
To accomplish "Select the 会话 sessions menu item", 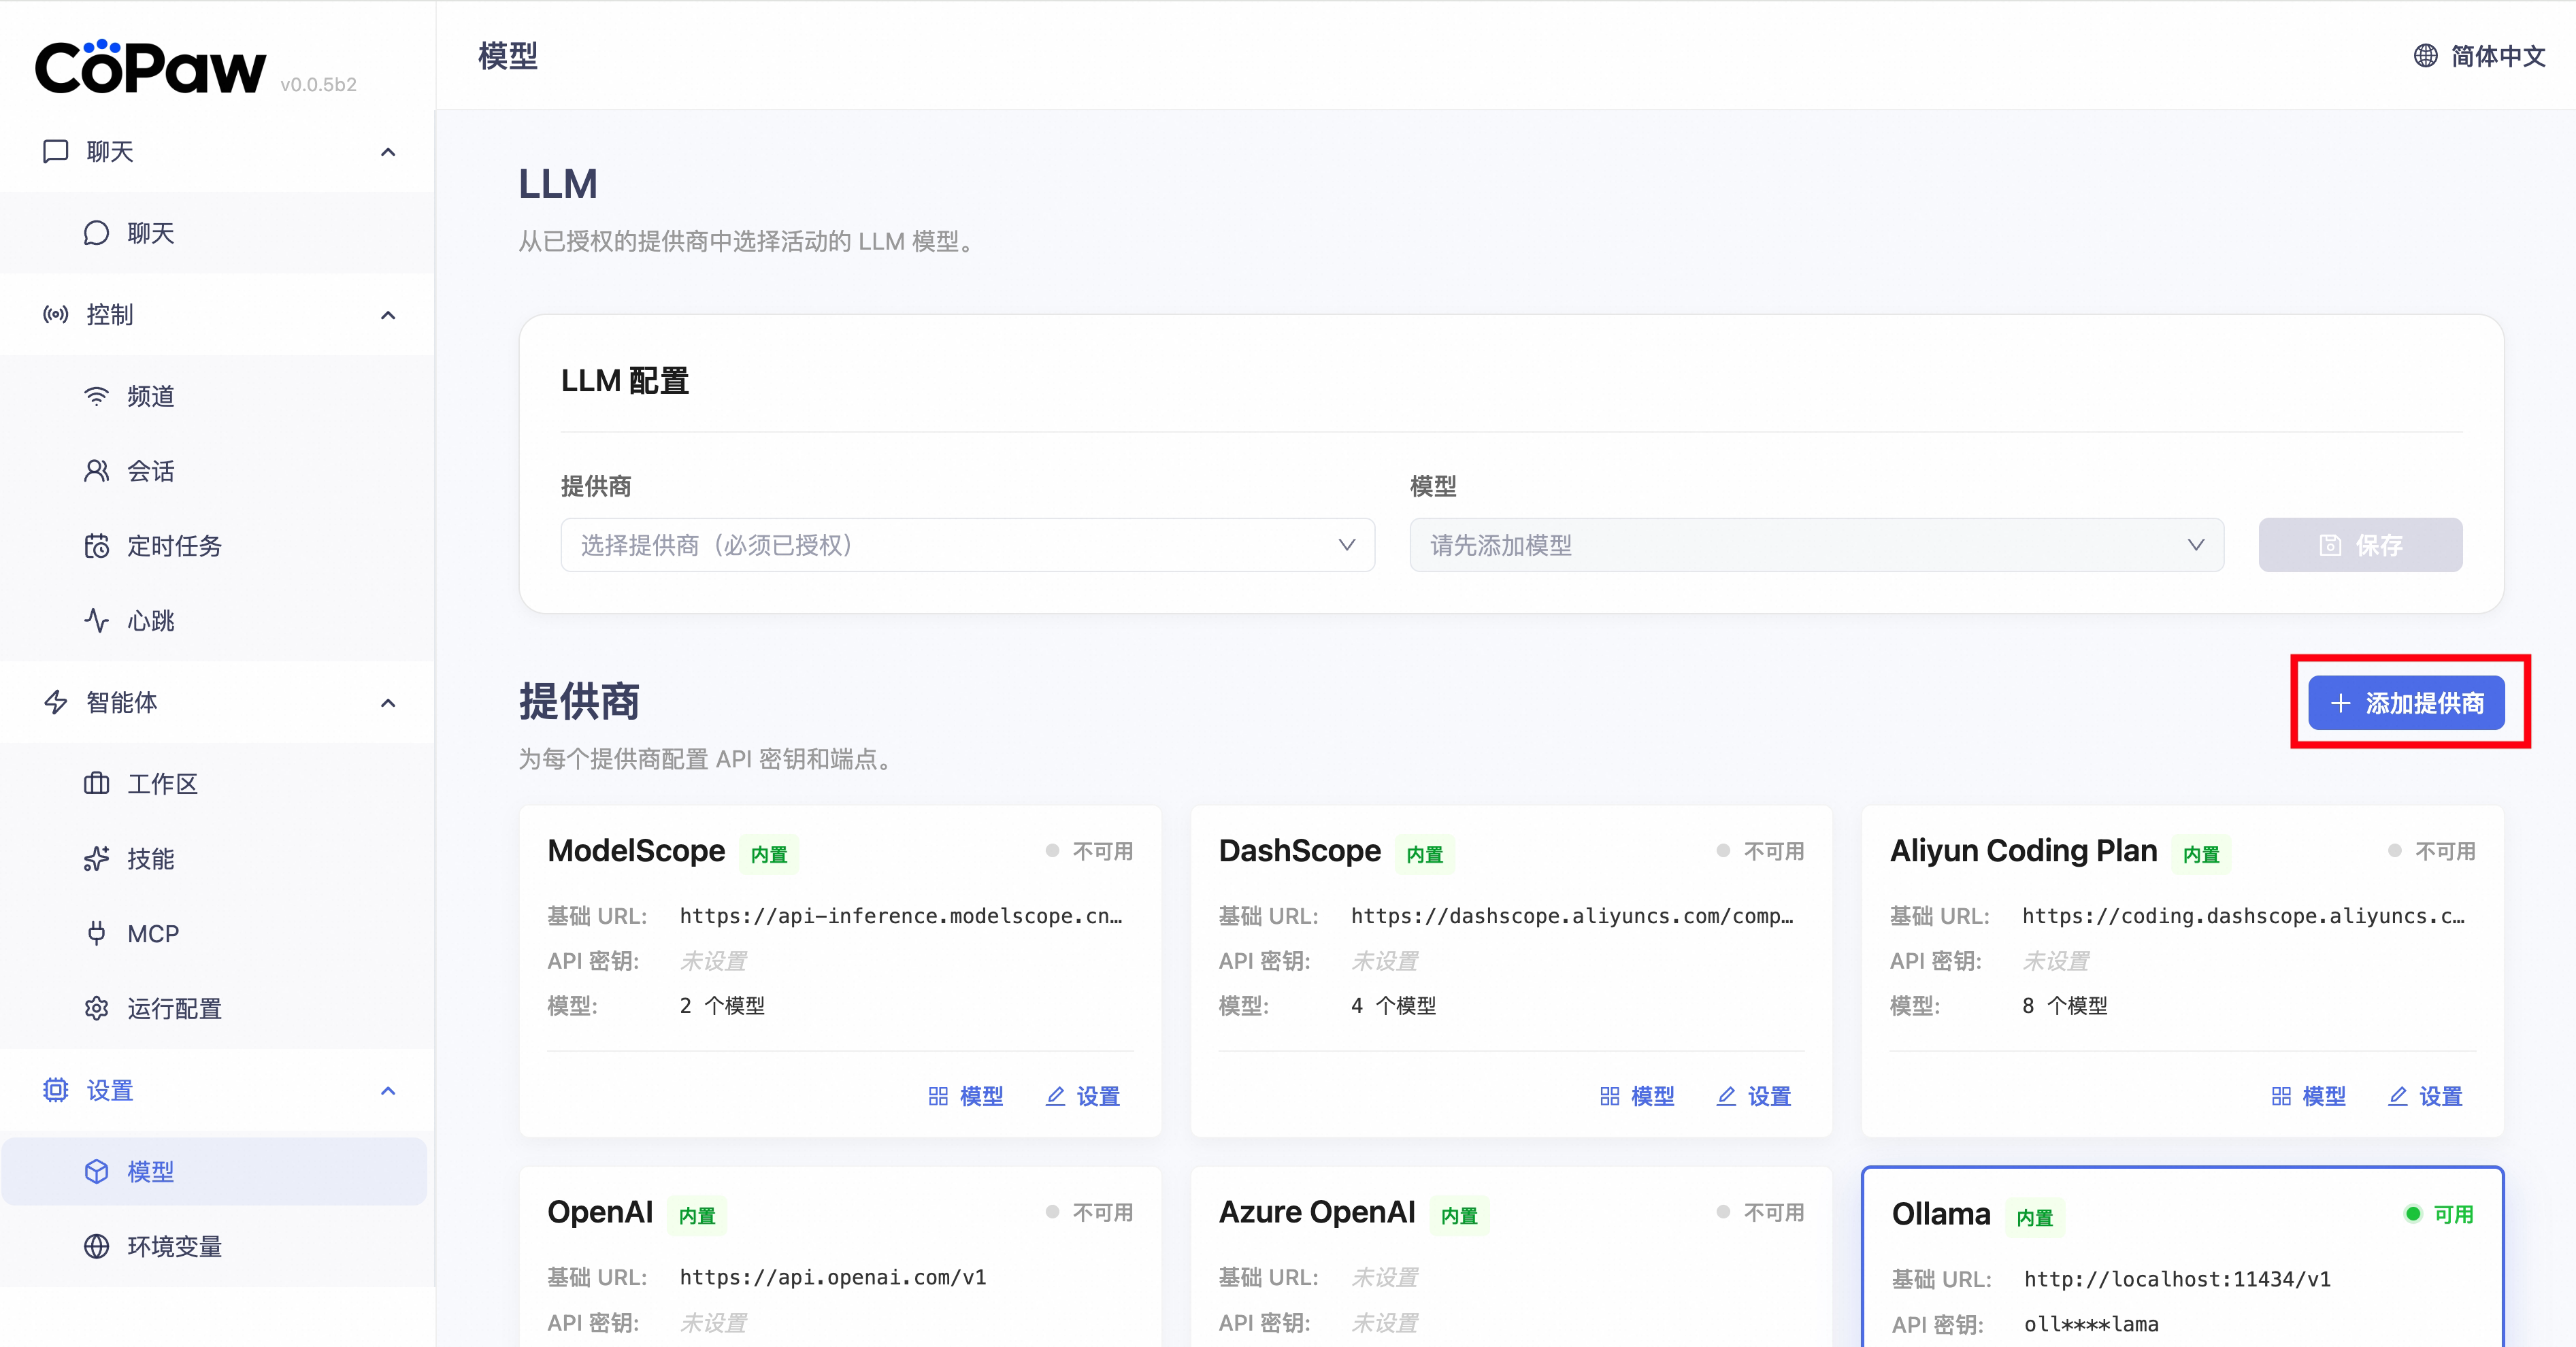I will pos(151,471).
